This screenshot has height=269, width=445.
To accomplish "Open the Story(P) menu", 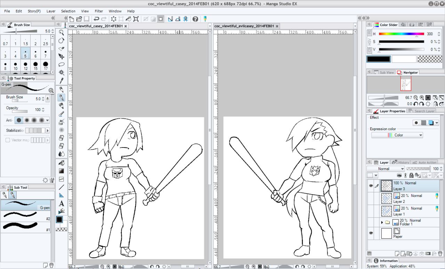I will (x=34, y=11).
